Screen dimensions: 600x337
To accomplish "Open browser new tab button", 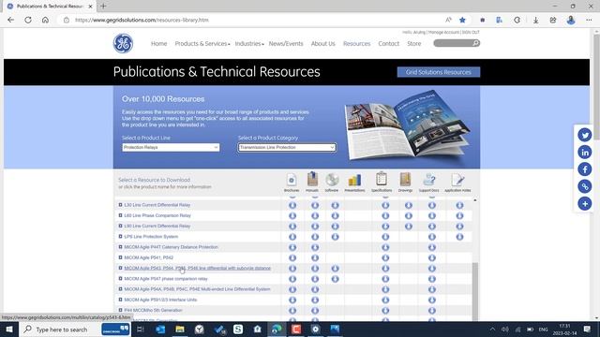I will click(x=103, y=7).
